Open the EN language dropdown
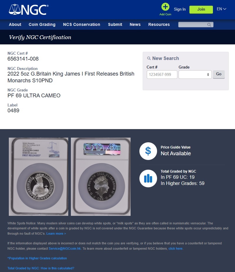The image size is (235, 272). tap(221, 9)
